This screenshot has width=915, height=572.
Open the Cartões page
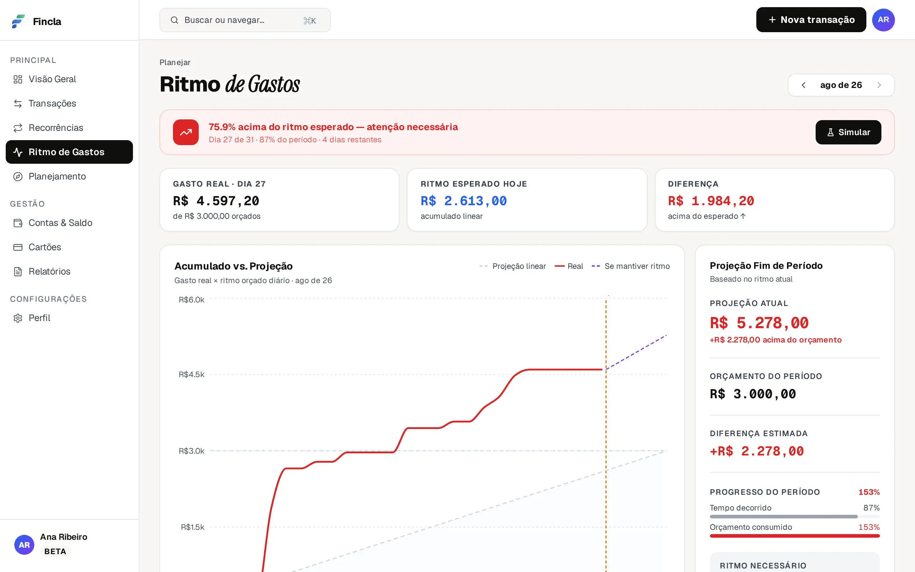(x=69, y=247)
